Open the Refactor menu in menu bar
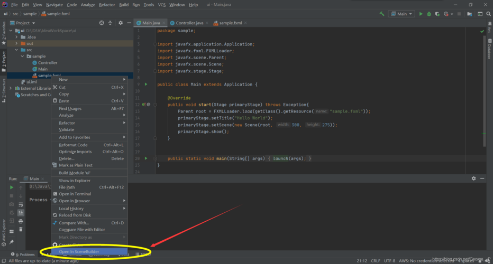 [x=107, y=5]
